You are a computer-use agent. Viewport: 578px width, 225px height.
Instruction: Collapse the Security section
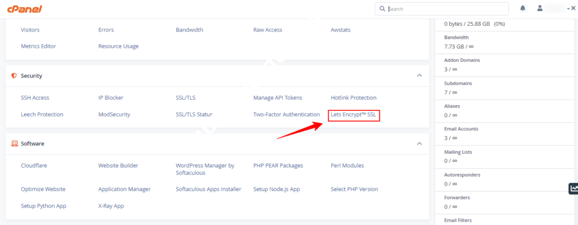tap(419, 75)
